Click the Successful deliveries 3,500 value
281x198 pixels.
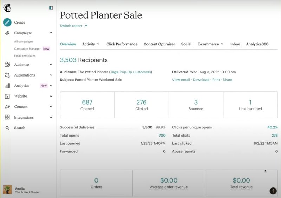[147, 127]
